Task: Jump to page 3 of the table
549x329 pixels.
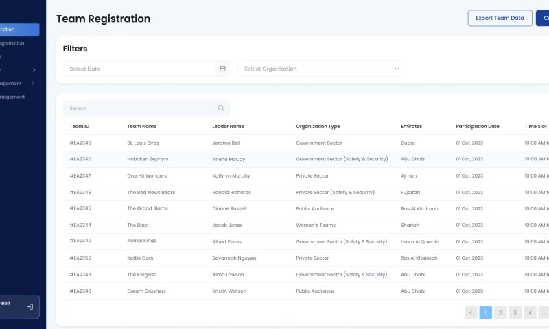Action: (515, 313)
